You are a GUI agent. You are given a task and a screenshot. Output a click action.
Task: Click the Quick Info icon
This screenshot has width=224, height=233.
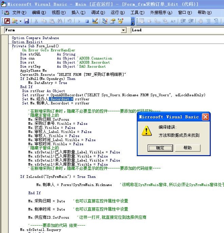[x=157, y=21]
